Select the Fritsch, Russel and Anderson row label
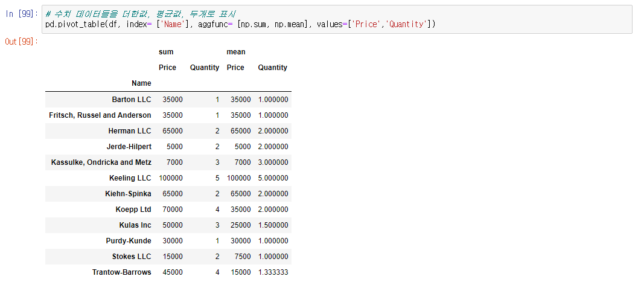Image resolution: width=638 pixels, height=285 pixels. coord(100,115)
